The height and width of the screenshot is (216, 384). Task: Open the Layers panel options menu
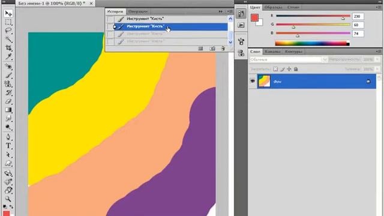pos(379,52)
